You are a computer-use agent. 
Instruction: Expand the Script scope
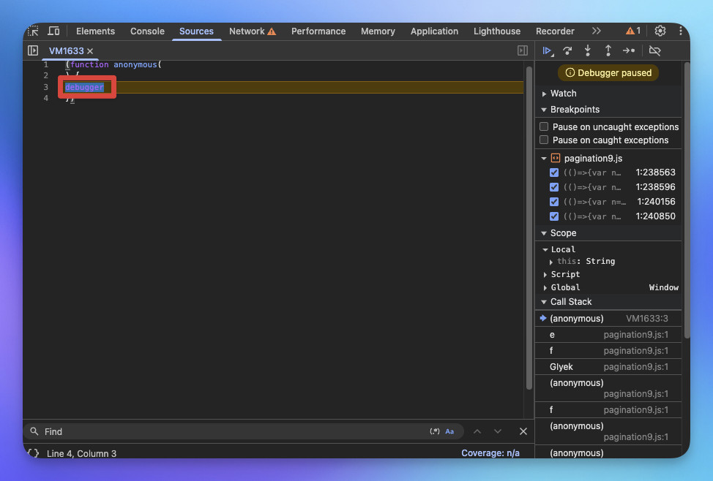coord(545,274)
